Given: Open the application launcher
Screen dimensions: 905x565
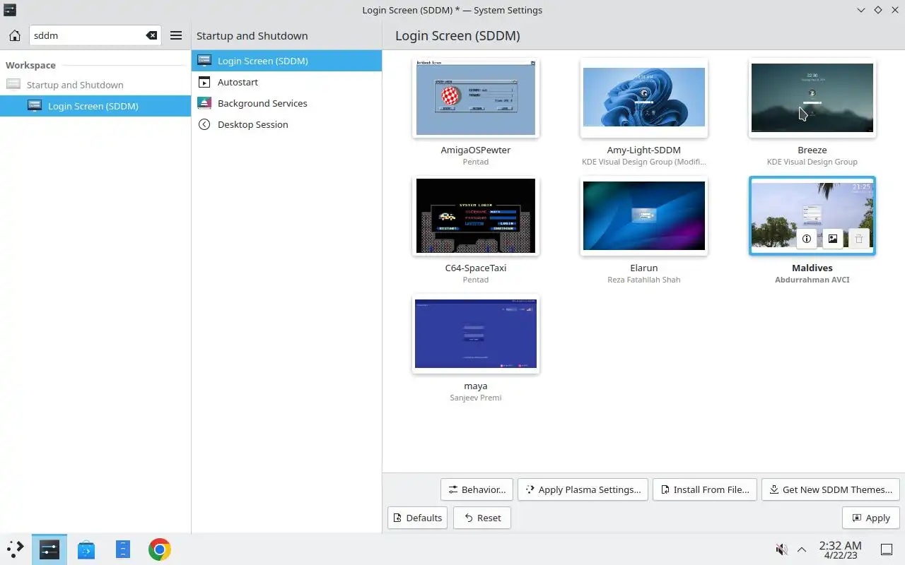Looking at the screenshot, I should [16, 549].
